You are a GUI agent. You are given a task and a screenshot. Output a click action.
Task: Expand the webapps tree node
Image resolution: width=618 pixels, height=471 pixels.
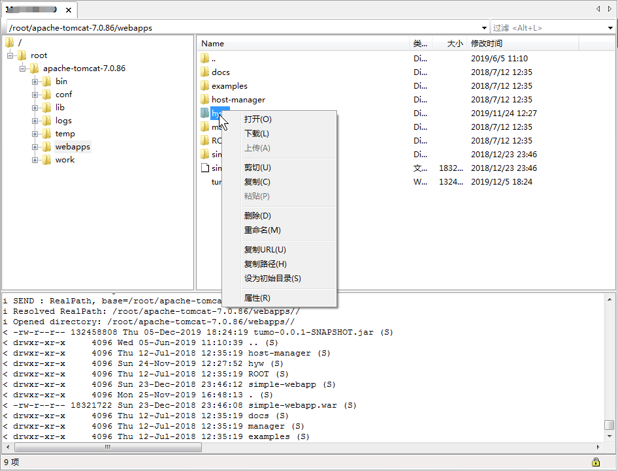[x=35, y=147]
